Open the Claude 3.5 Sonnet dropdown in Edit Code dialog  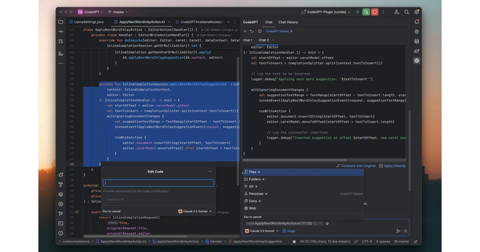195,211
